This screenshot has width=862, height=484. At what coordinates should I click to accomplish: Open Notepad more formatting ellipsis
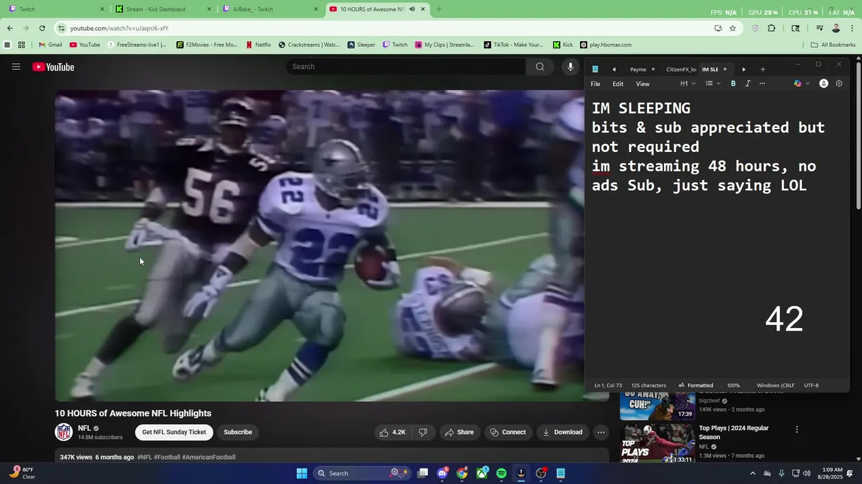[x=762, y=83]
